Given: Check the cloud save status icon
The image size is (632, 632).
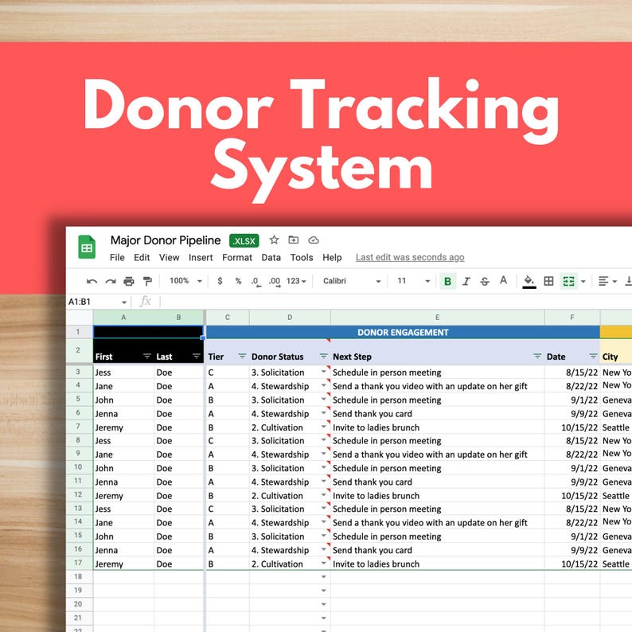Looking at the screenshot, I should [x=314, y=240].
